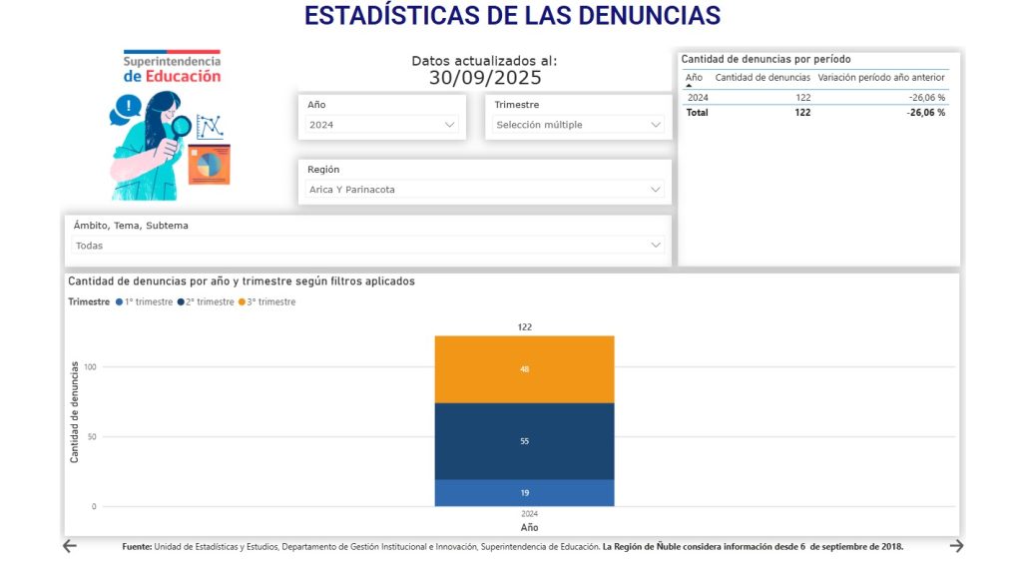Click the sort arrow under Año column

[690, 87]
